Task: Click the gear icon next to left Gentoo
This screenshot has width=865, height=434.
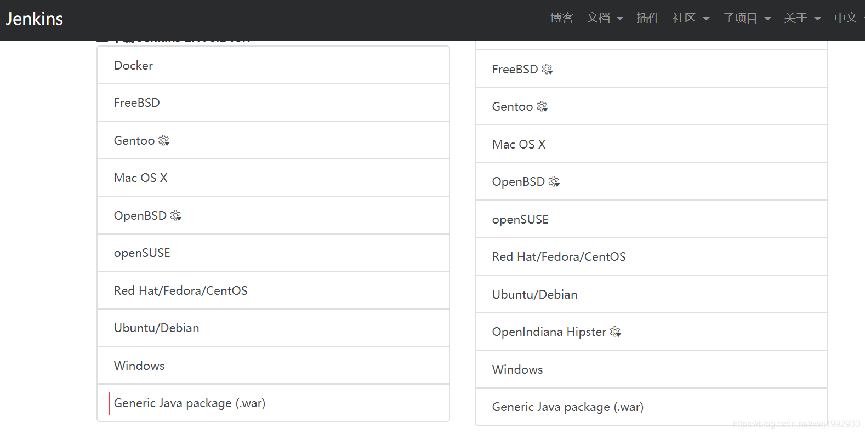Action: coord(164,141)
